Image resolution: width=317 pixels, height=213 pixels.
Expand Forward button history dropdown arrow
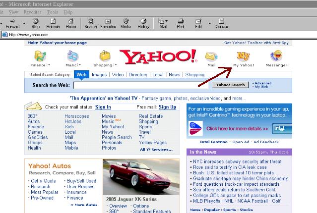pos(24,23)
